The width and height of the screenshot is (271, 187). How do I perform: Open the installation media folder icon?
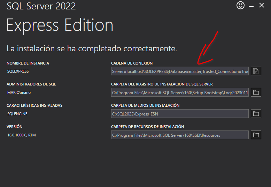pos(256,114)
